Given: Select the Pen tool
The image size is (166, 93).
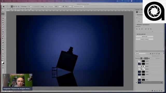Looking at the screenshot, I should click(3, 45).
